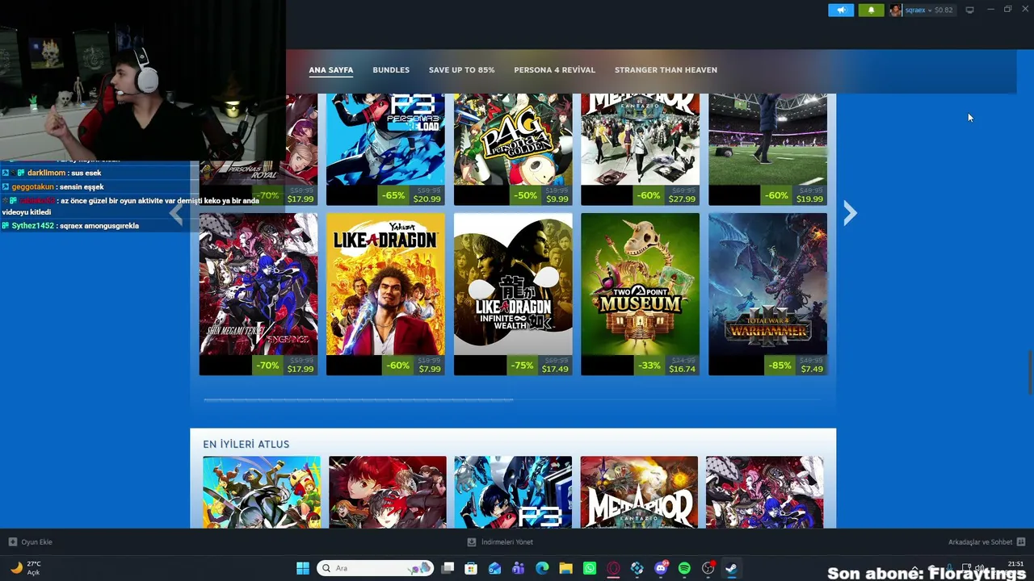This screenshot has width=1034, height=581.
Task: Launch Microsoft Store from the taskbar
Action: pyautogui.click(x=471, y=568)
